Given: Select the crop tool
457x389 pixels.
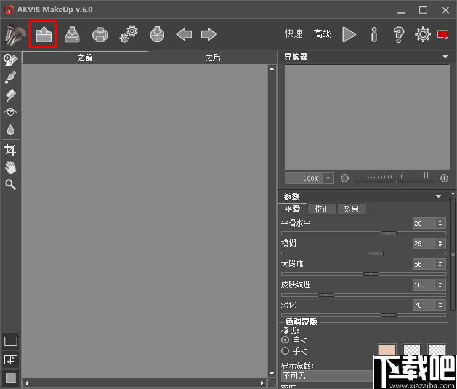Looking at the screenshot, I should coord(10,150).
